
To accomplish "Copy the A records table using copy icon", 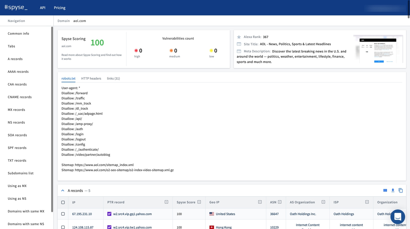I will [x=400, y=190].
